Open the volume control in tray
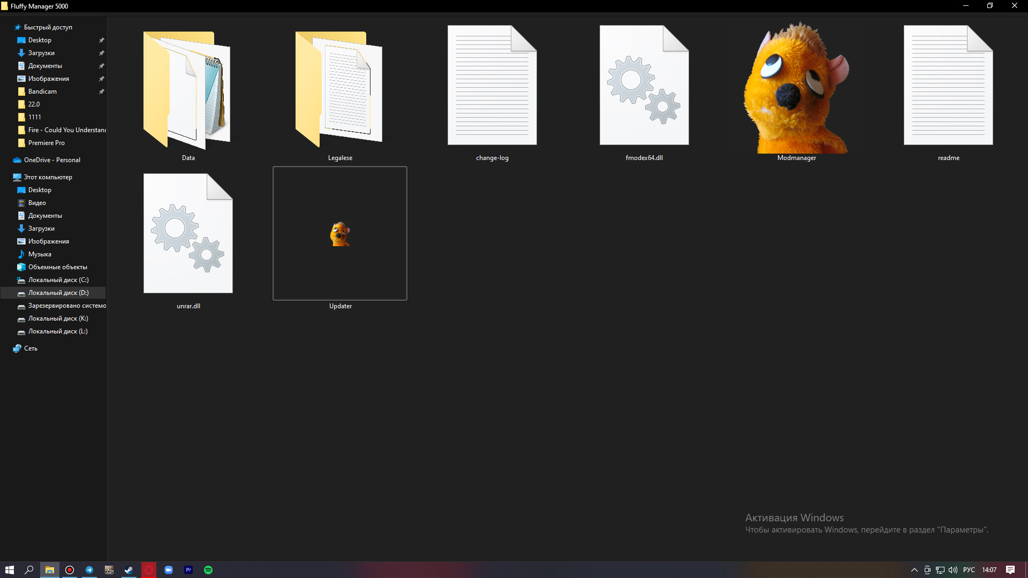 953,570
